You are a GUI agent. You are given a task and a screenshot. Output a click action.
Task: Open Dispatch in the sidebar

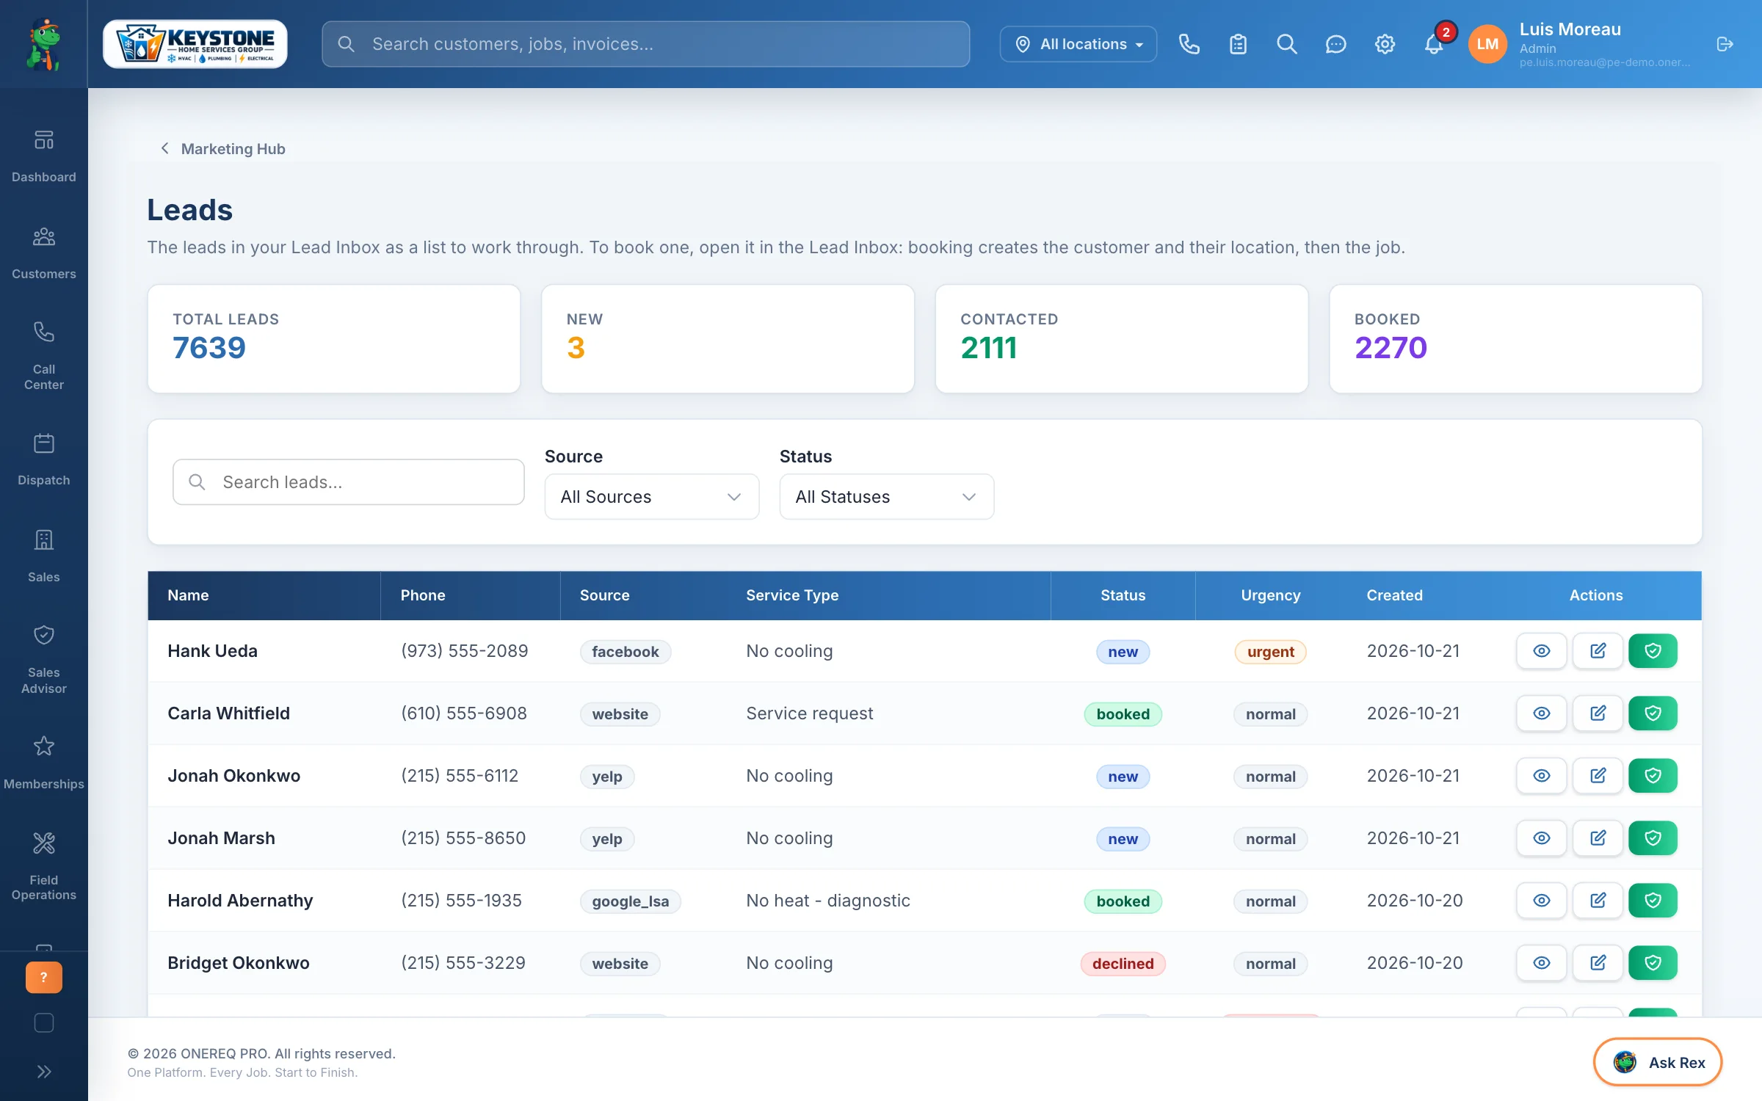tap(44, 459)
